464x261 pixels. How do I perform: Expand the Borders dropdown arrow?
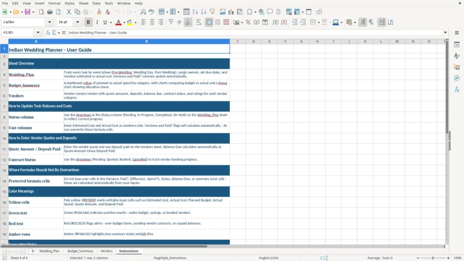[319, 23]
